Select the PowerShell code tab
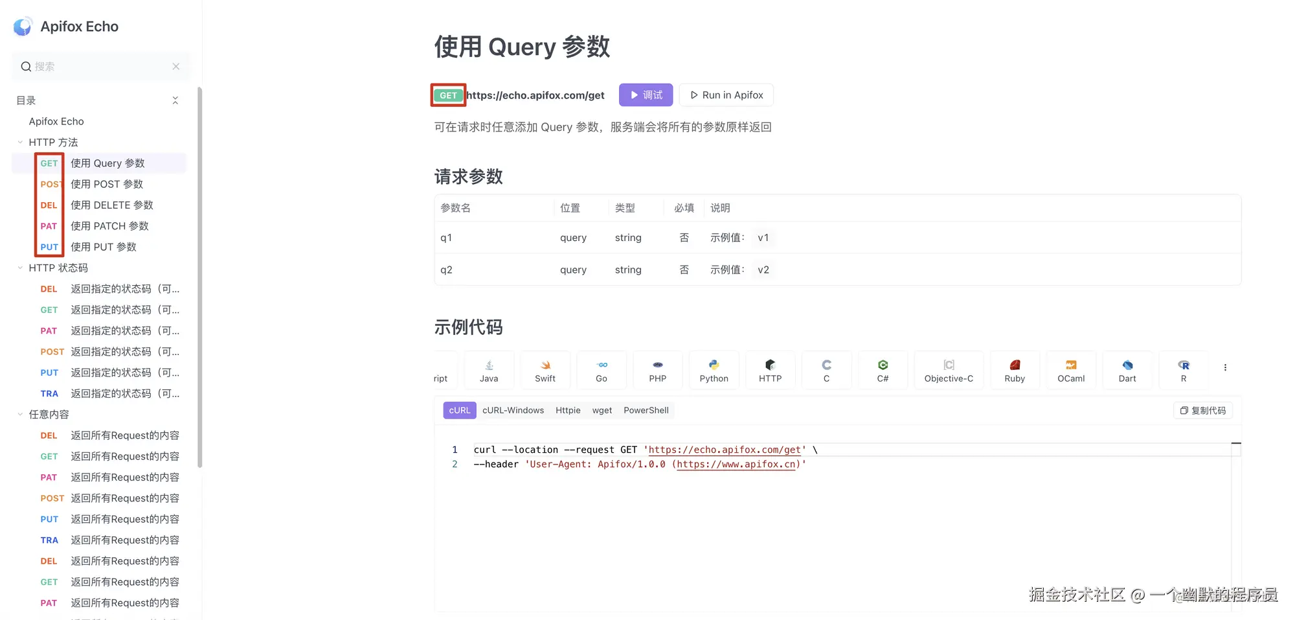The height and width of the screenshot is (620, 1295). [646, 409]
